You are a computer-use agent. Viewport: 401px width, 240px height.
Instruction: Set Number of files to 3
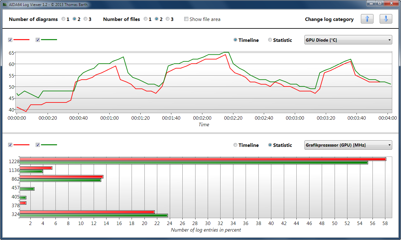pos(168,19)
